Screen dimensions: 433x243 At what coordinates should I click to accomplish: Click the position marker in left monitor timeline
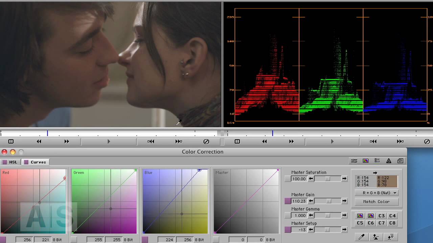(x=47, y=133)
